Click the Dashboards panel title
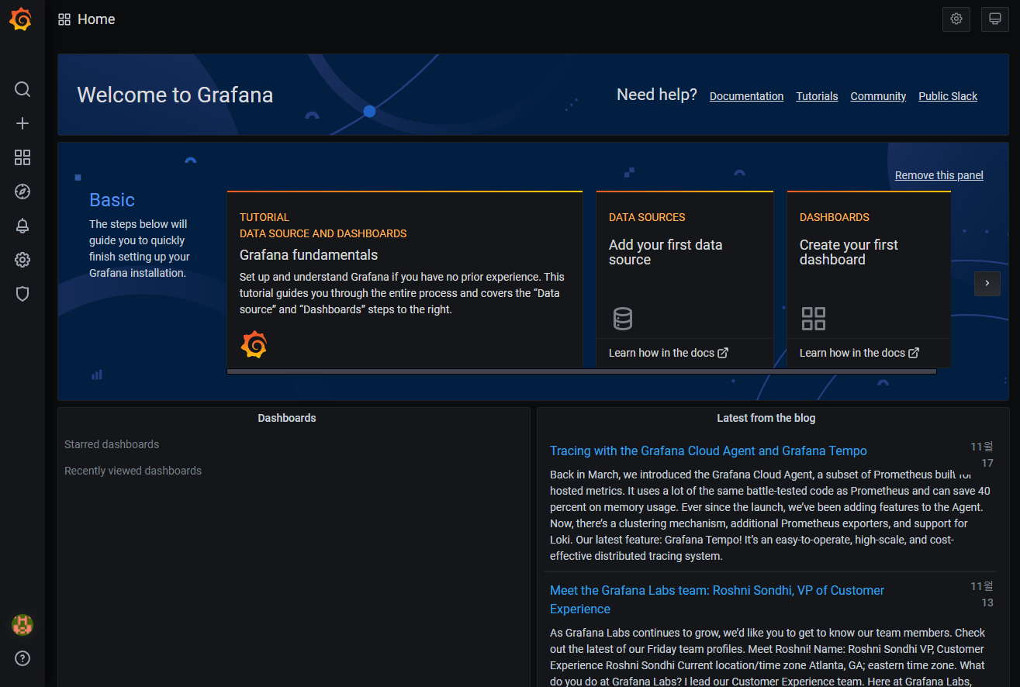The width and height of the screenshot is (1020, 687). [287, 418]
